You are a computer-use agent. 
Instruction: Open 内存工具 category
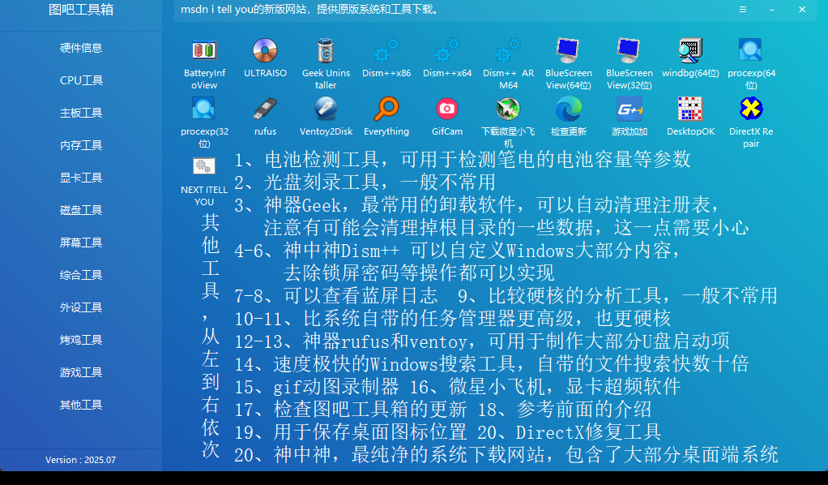click(x=81, y=145)
